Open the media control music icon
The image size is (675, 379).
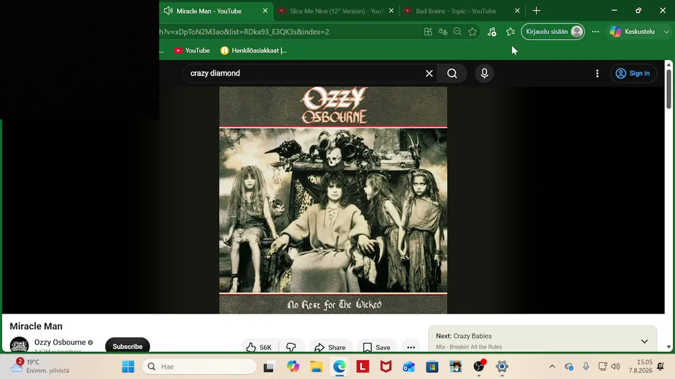click(492, 32)
